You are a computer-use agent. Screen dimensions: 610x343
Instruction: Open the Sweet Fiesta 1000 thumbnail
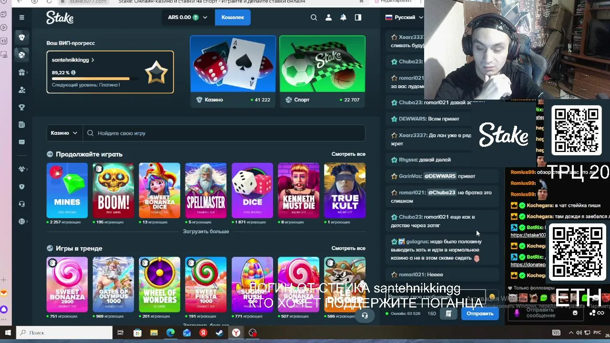(206, 284)
